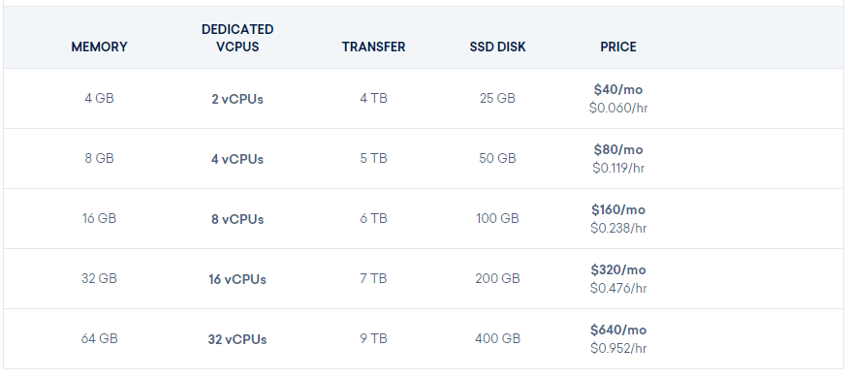Click the $40/mo price
Screen dimensions: 851x378
pos(618,89)
